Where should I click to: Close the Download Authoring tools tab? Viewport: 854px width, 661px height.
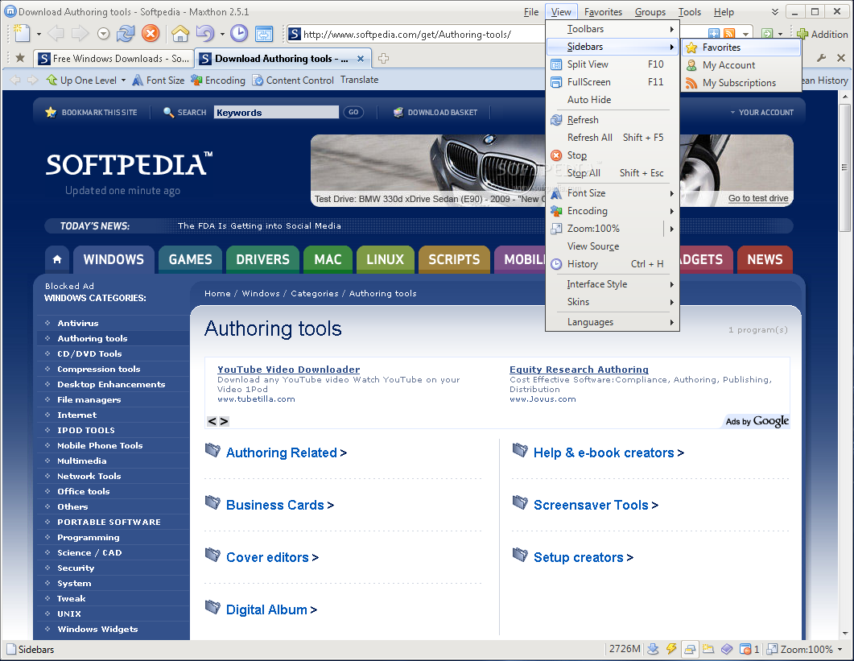pos(361,58)
